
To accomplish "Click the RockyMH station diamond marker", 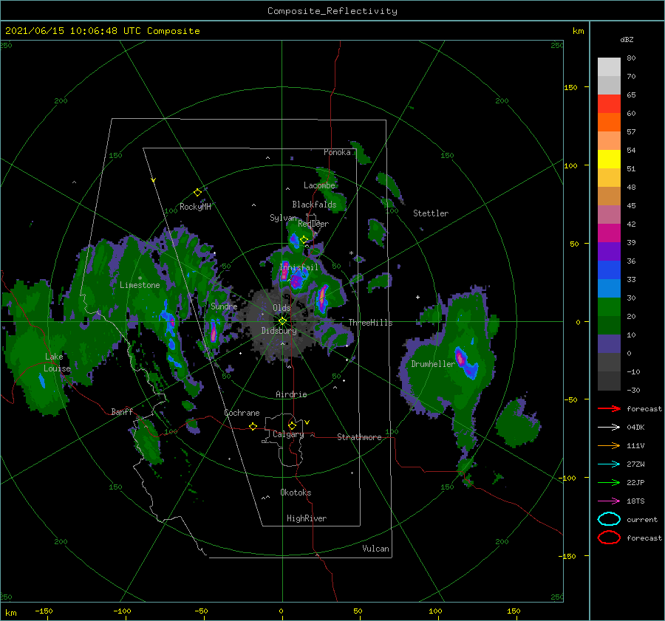I will (197, 193).
